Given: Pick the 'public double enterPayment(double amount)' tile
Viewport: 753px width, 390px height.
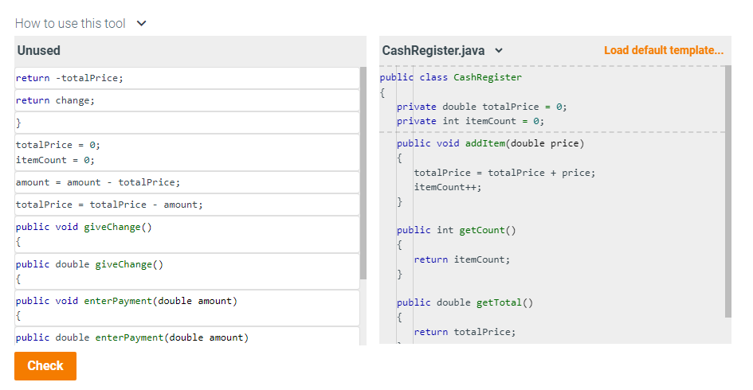Looking at the screenshot, I should click(187, 337).
